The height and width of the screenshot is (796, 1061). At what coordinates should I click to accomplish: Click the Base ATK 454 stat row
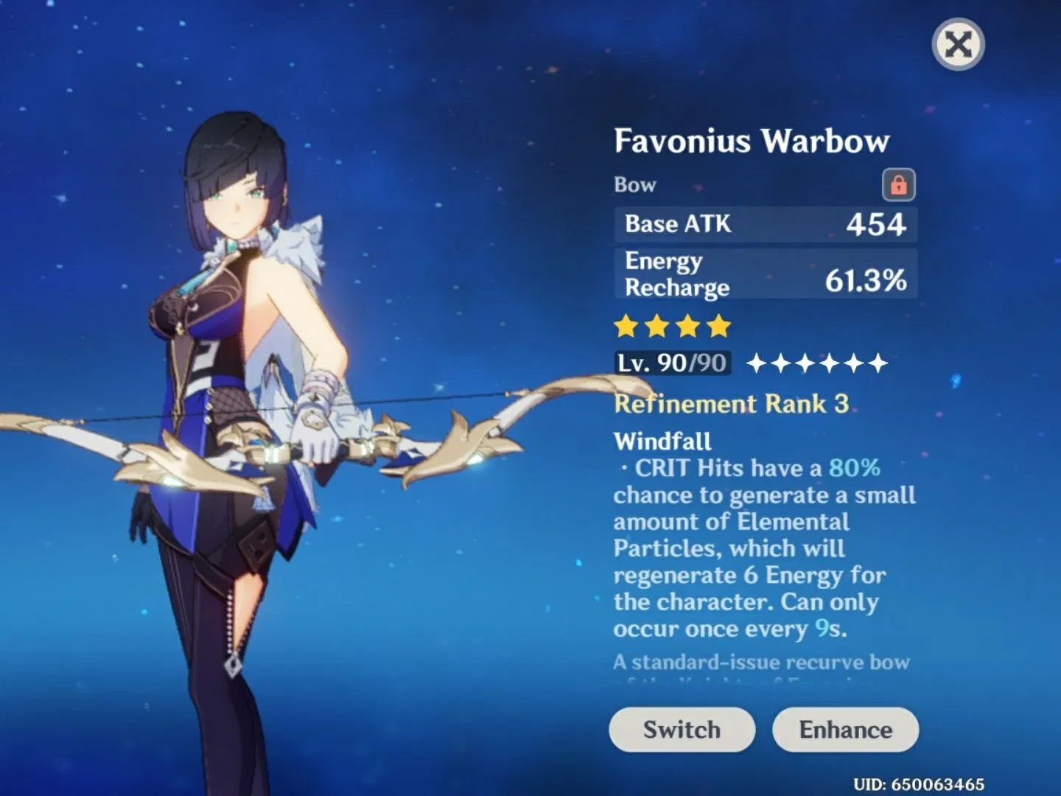766,224
